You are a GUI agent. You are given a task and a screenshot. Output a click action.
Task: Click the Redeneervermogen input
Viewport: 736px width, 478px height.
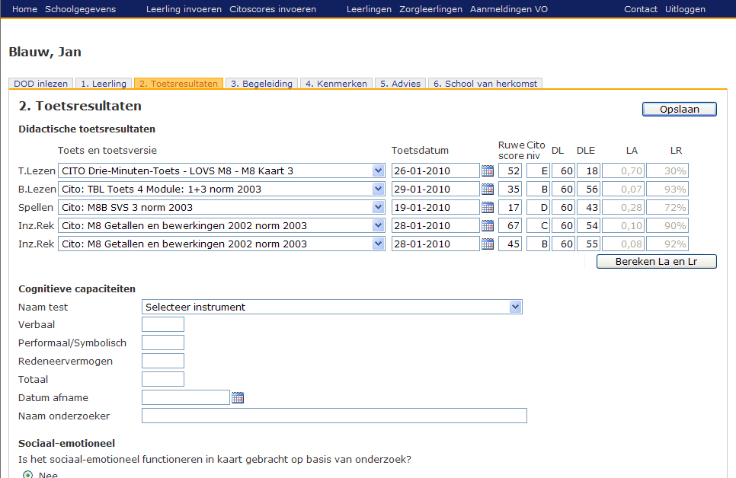pos(163,361)
